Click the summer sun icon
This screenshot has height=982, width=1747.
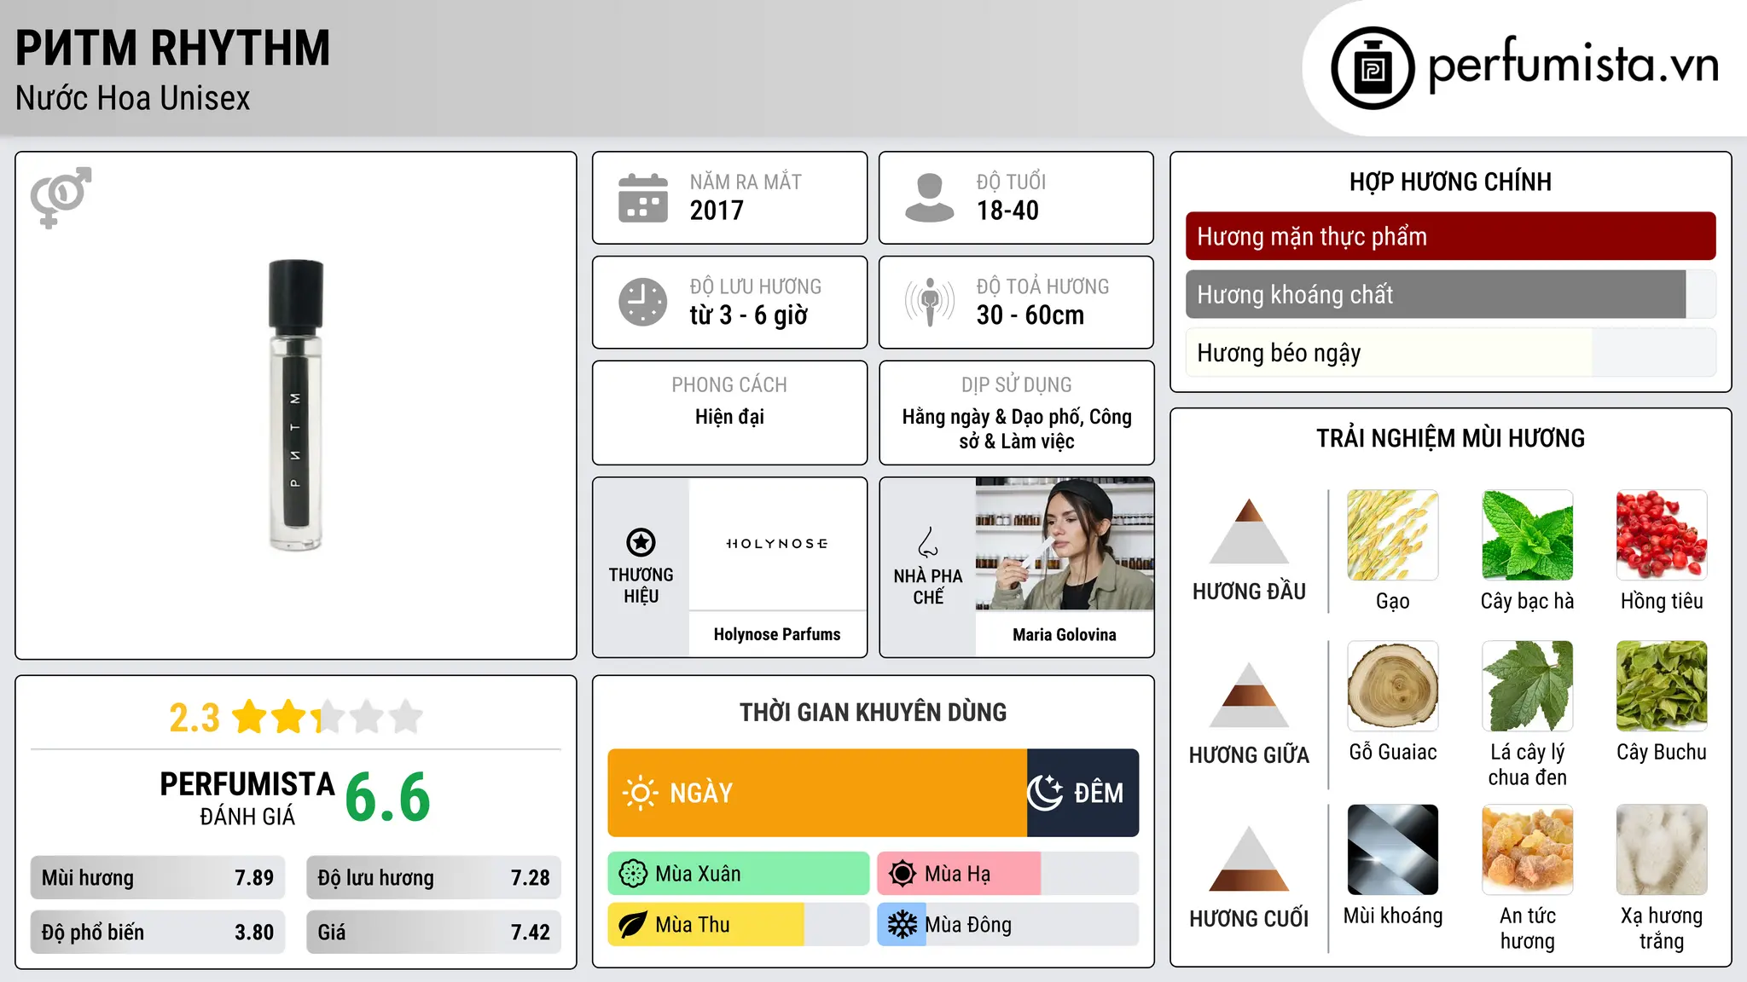click(903, 874)
